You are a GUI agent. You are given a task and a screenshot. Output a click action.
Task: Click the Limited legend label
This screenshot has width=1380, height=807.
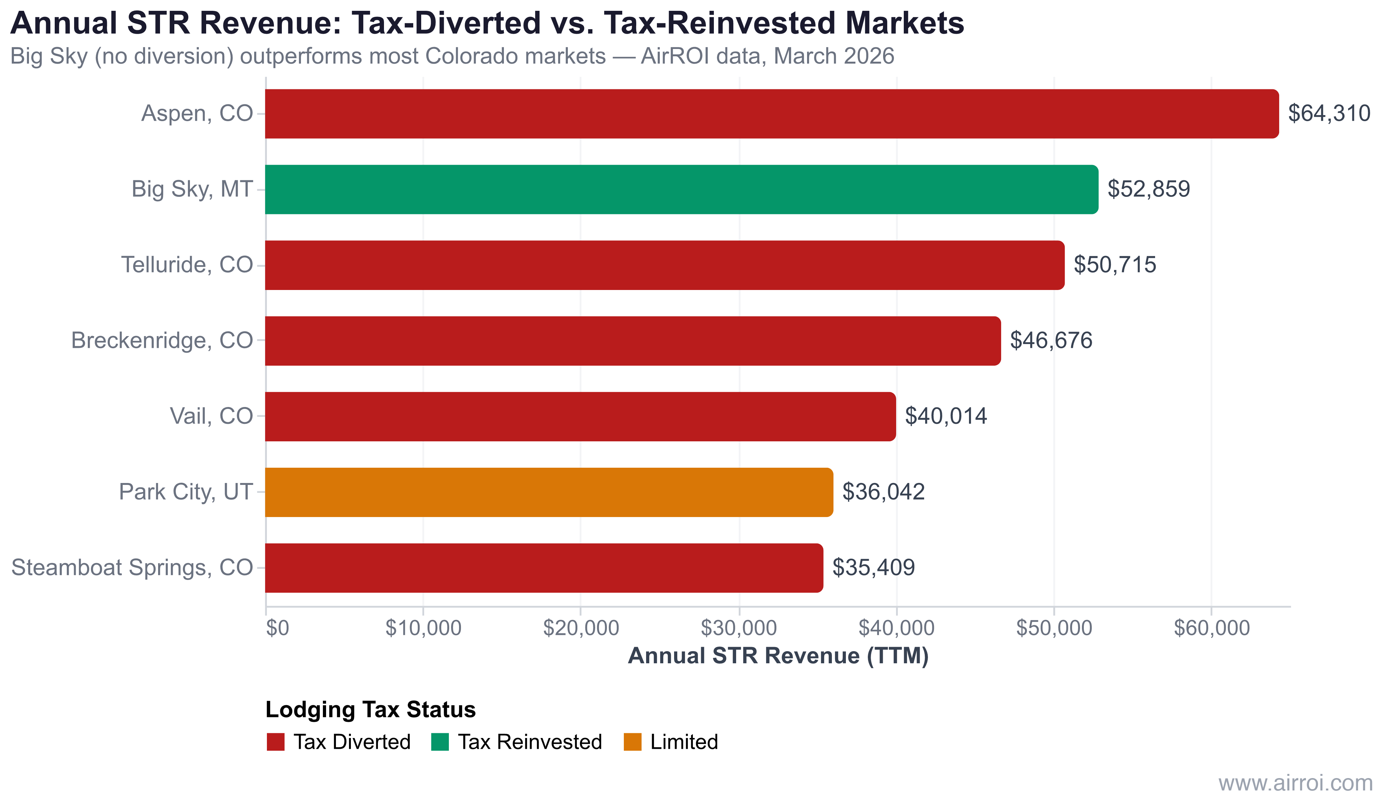684,742
